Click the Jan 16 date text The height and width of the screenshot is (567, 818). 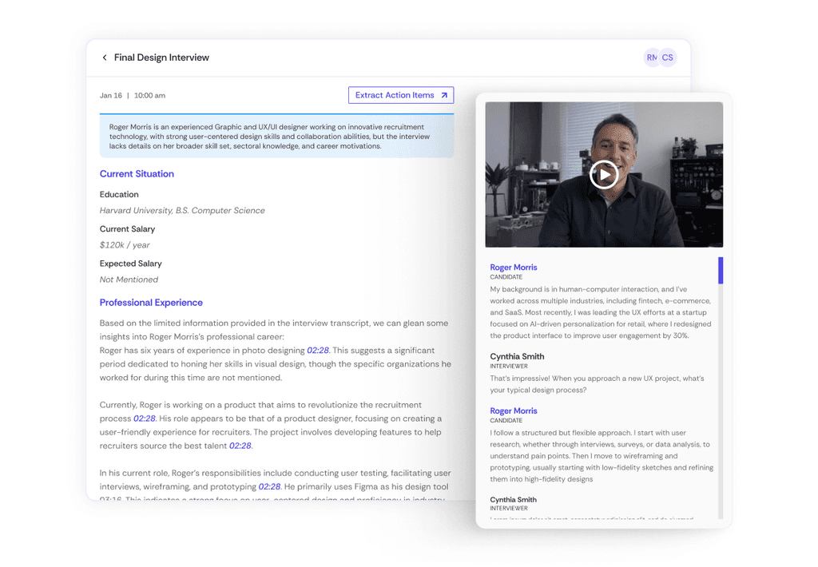point(110,96)
